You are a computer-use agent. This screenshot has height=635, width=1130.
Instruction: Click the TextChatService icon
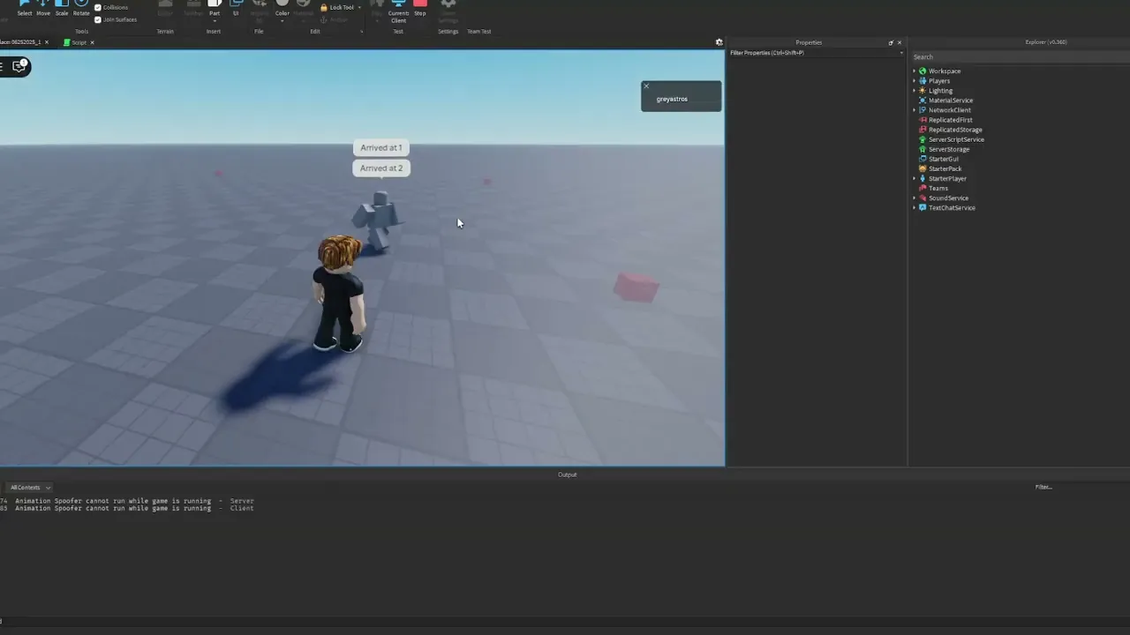(x=923, y=208)
